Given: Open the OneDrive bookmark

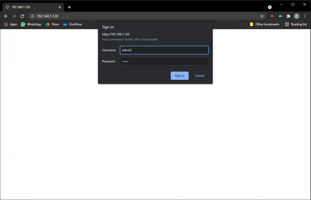Looking at the screenshot, I should coord(72,24).
